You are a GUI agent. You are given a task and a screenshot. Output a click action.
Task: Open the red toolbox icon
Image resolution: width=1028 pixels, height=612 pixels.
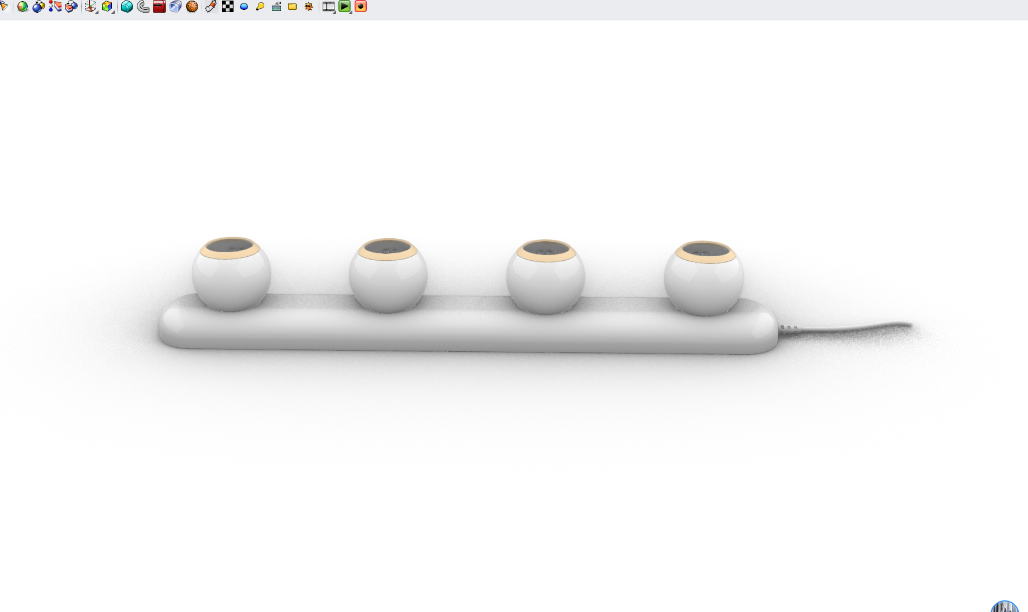159,7
